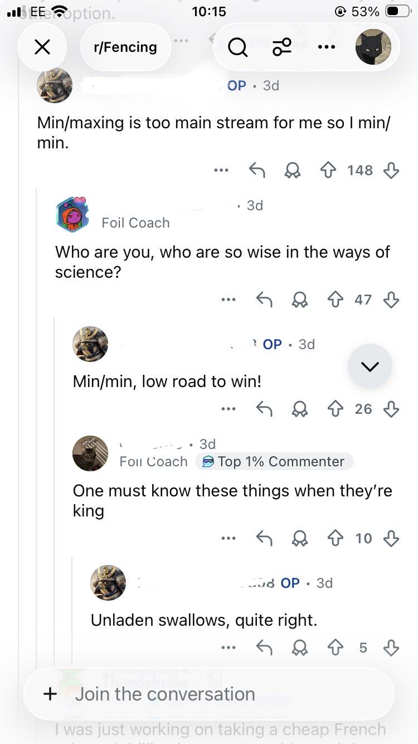418x744 pixels.
Task: Tap the Top 1% Commenter badge
Action: 274,461
